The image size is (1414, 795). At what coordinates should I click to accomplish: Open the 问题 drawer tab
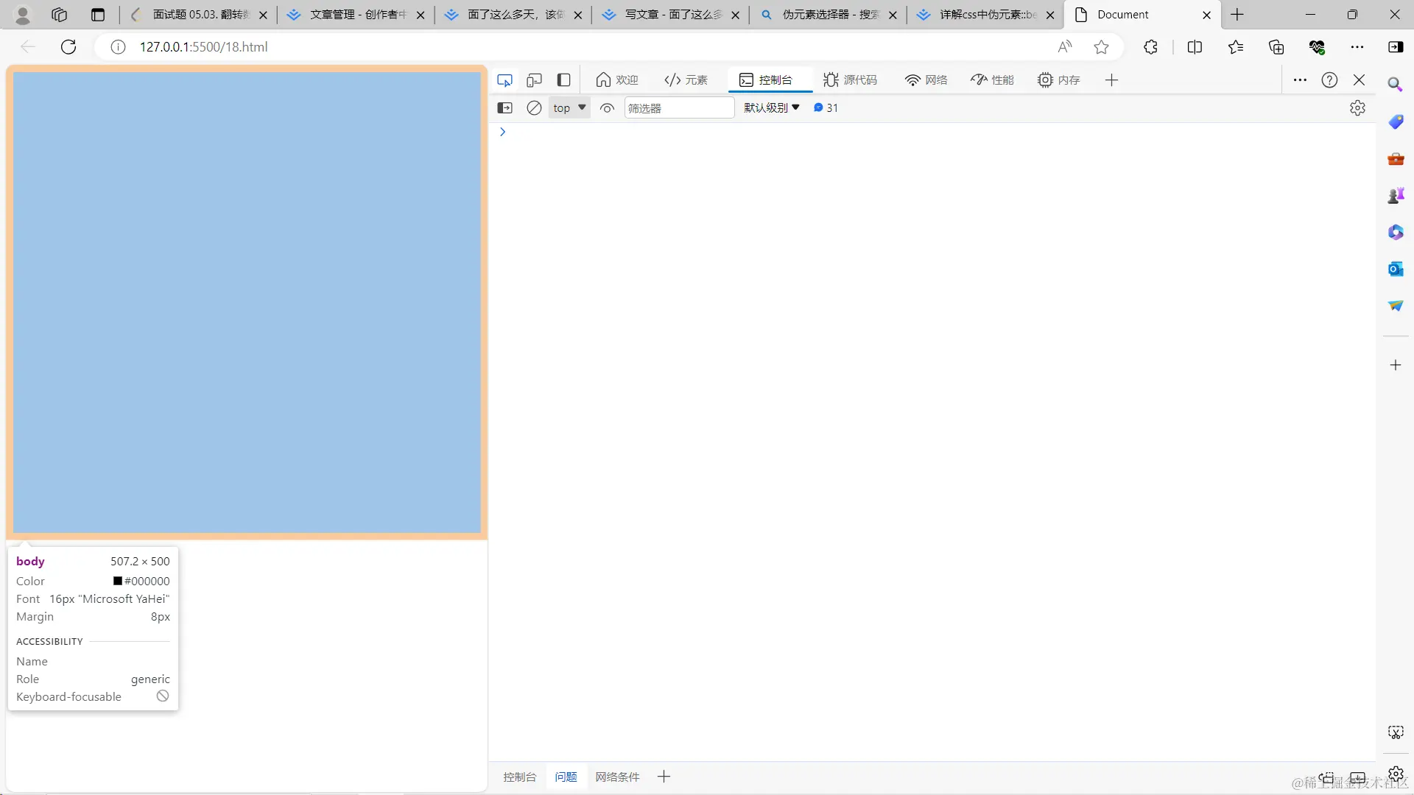(566, 777)
